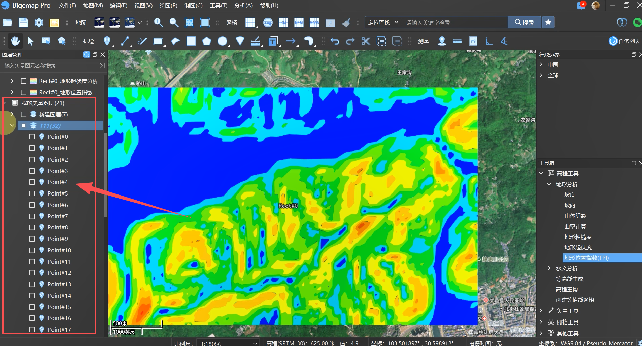Open the 文件(F) menu
The height and width of the screenshot is (346, 642).
[x=67, y=6]
